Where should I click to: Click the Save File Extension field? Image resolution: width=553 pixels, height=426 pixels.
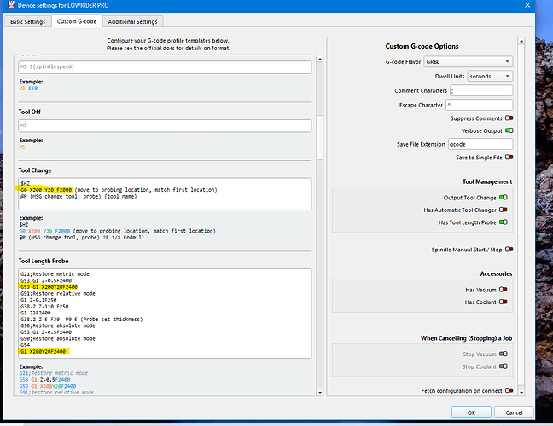[480, 144]
